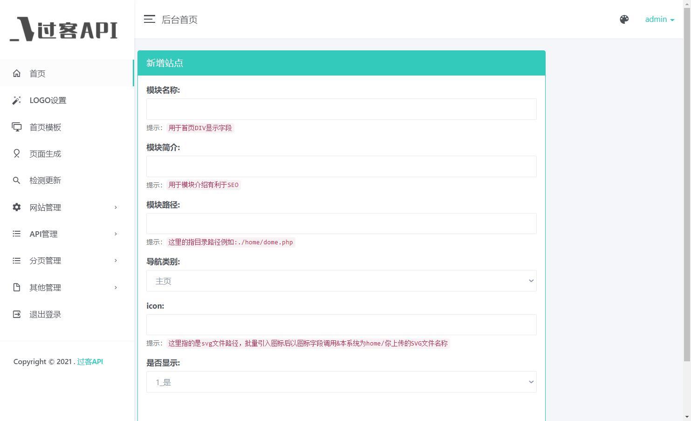
Task: Click the 页面生成 ribbon icon
Action: 17,154
